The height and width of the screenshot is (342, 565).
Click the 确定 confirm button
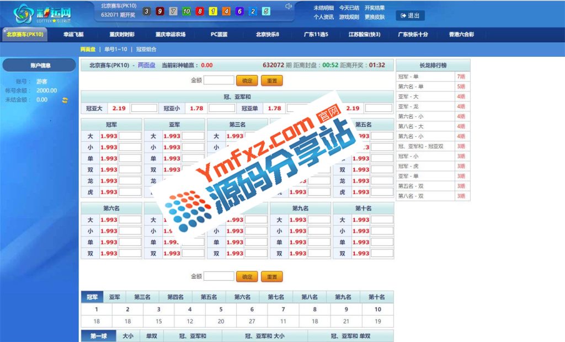(x=247, y=80)
